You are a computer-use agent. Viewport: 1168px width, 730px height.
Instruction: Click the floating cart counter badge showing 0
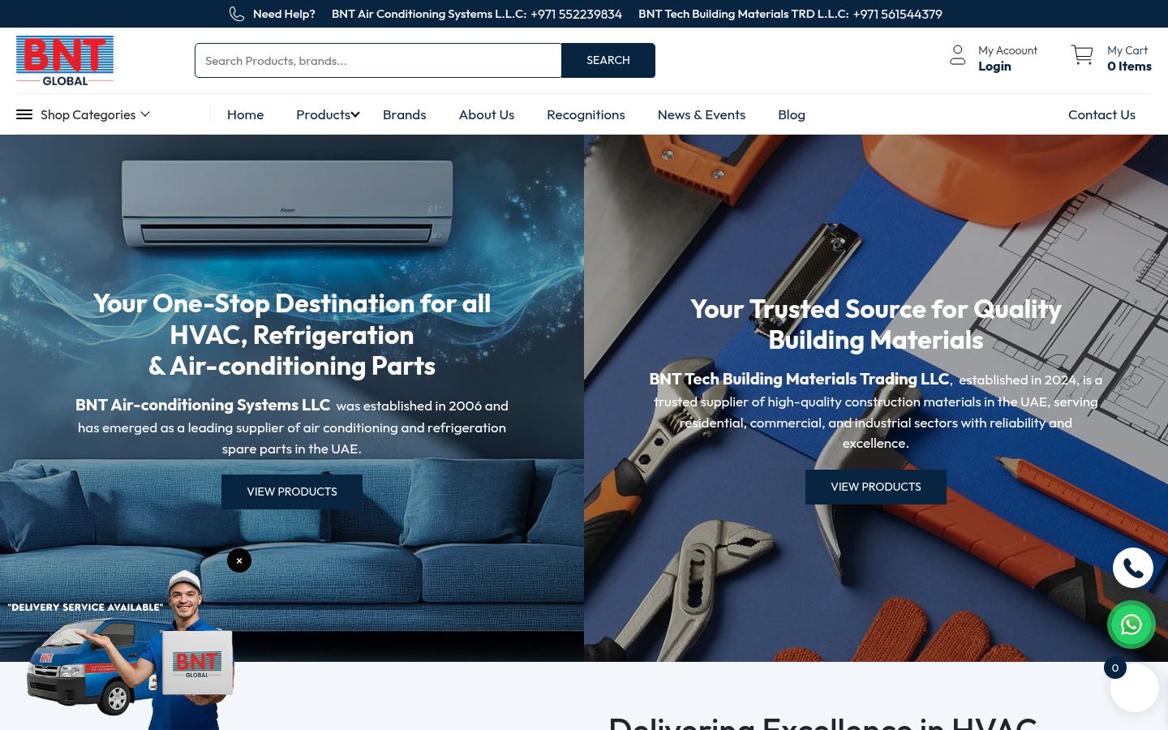pyautogui.click(x=1115, y=668)
